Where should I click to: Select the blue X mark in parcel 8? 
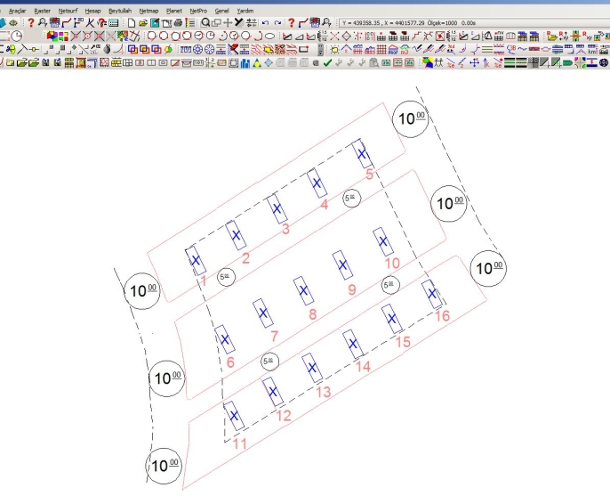pyautogui.click(x=302, y=291)
